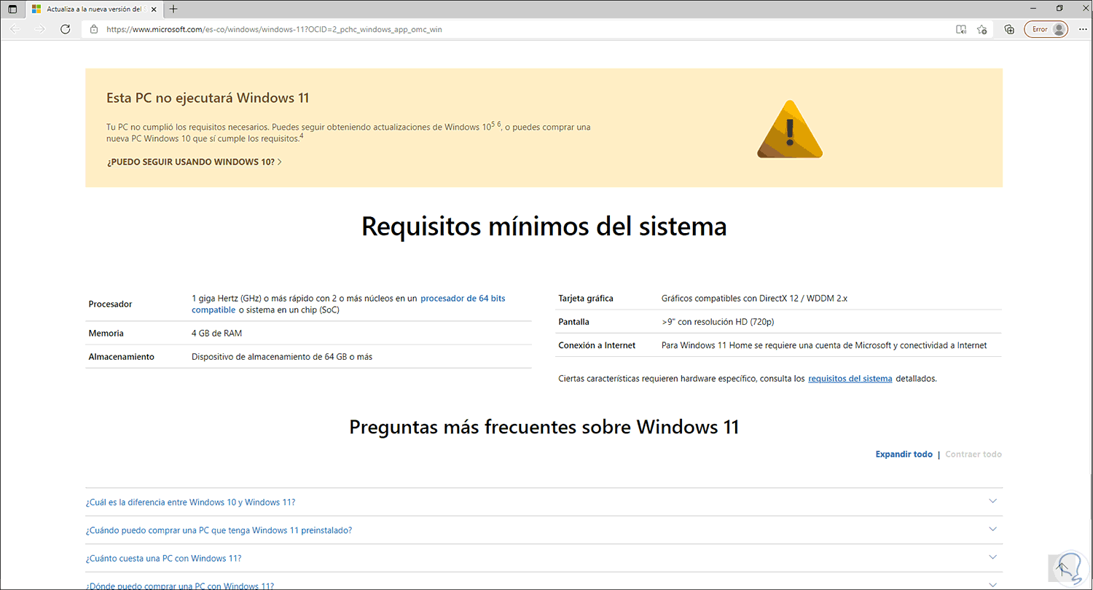Click the browser forward arrow
The width and height of the screenshot is (1093, 590).
click(40, 29)
